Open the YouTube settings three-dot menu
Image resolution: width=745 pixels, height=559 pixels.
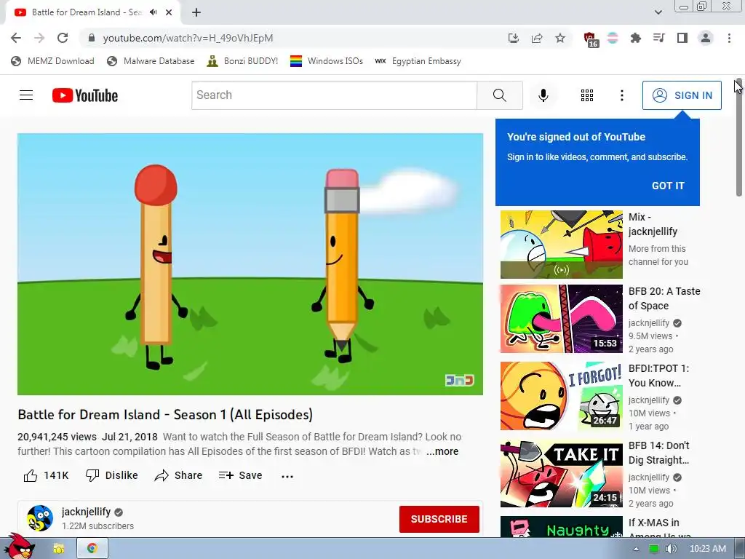pyautogui.click(x=622, y=95)
